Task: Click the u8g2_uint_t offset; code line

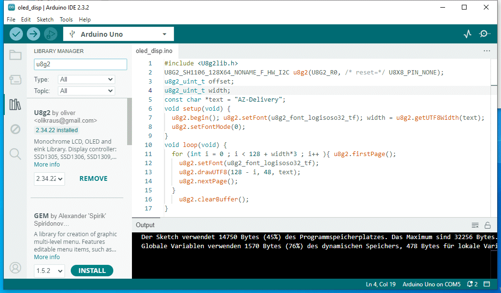Action: 199,82
